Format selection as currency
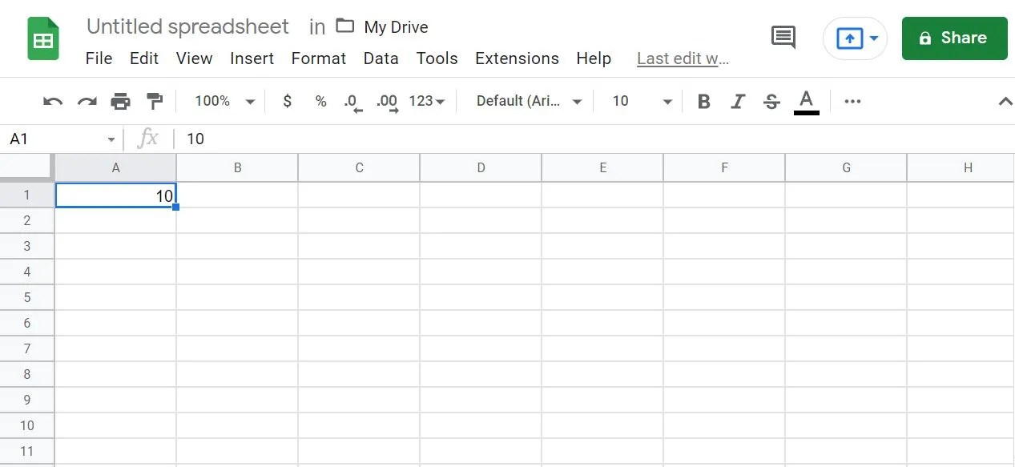Screen dimensions: 1015x467 click(287, 101)
